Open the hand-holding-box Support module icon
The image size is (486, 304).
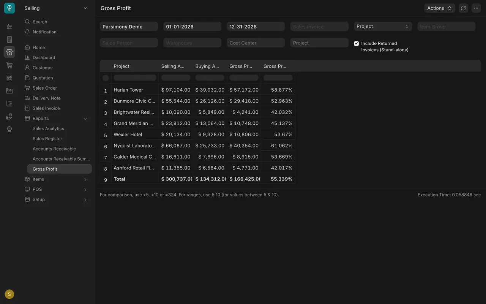(9, 117)
